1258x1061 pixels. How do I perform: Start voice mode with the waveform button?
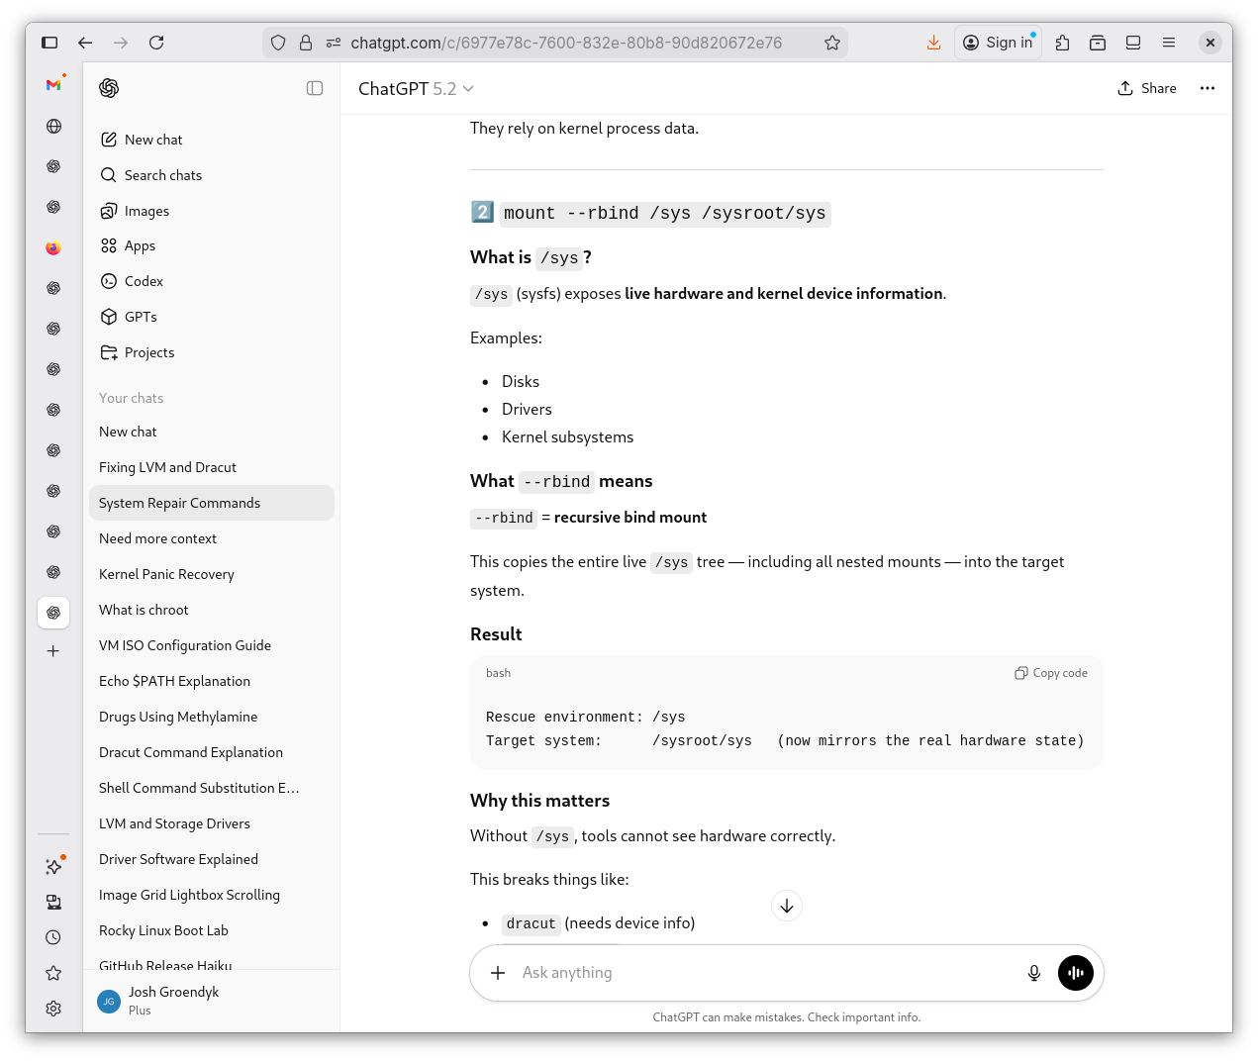(1075, 973)
